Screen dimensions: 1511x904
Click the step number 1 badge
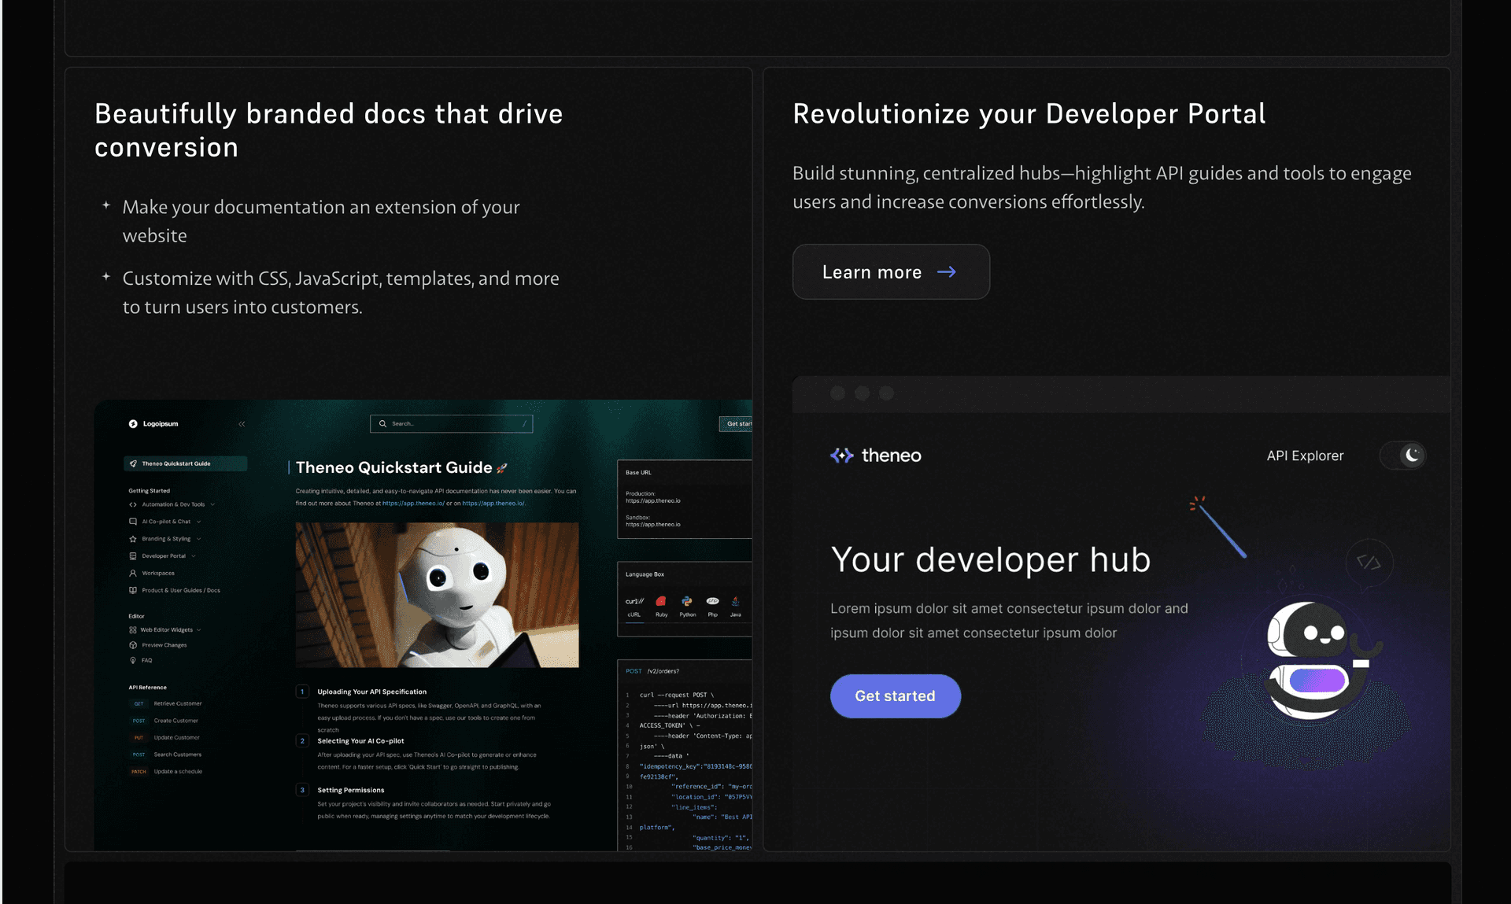coord(302,692)
